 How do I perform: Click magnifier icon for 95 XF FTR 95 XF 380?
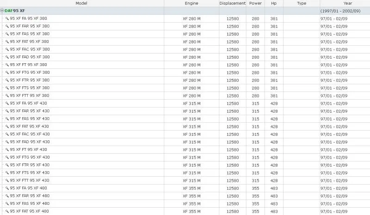coord(7,80)
